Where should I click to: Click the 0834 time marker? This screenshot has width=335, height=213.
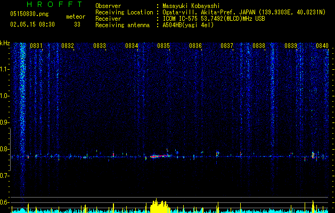132,45
